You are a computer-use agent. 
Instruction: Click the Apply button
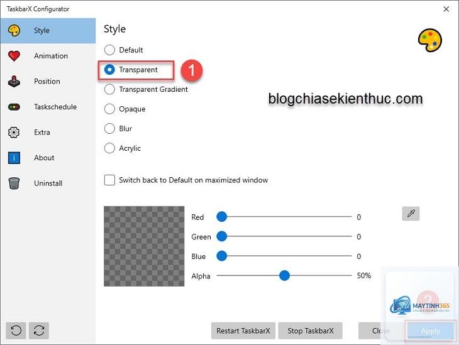[x=431, y=331]
